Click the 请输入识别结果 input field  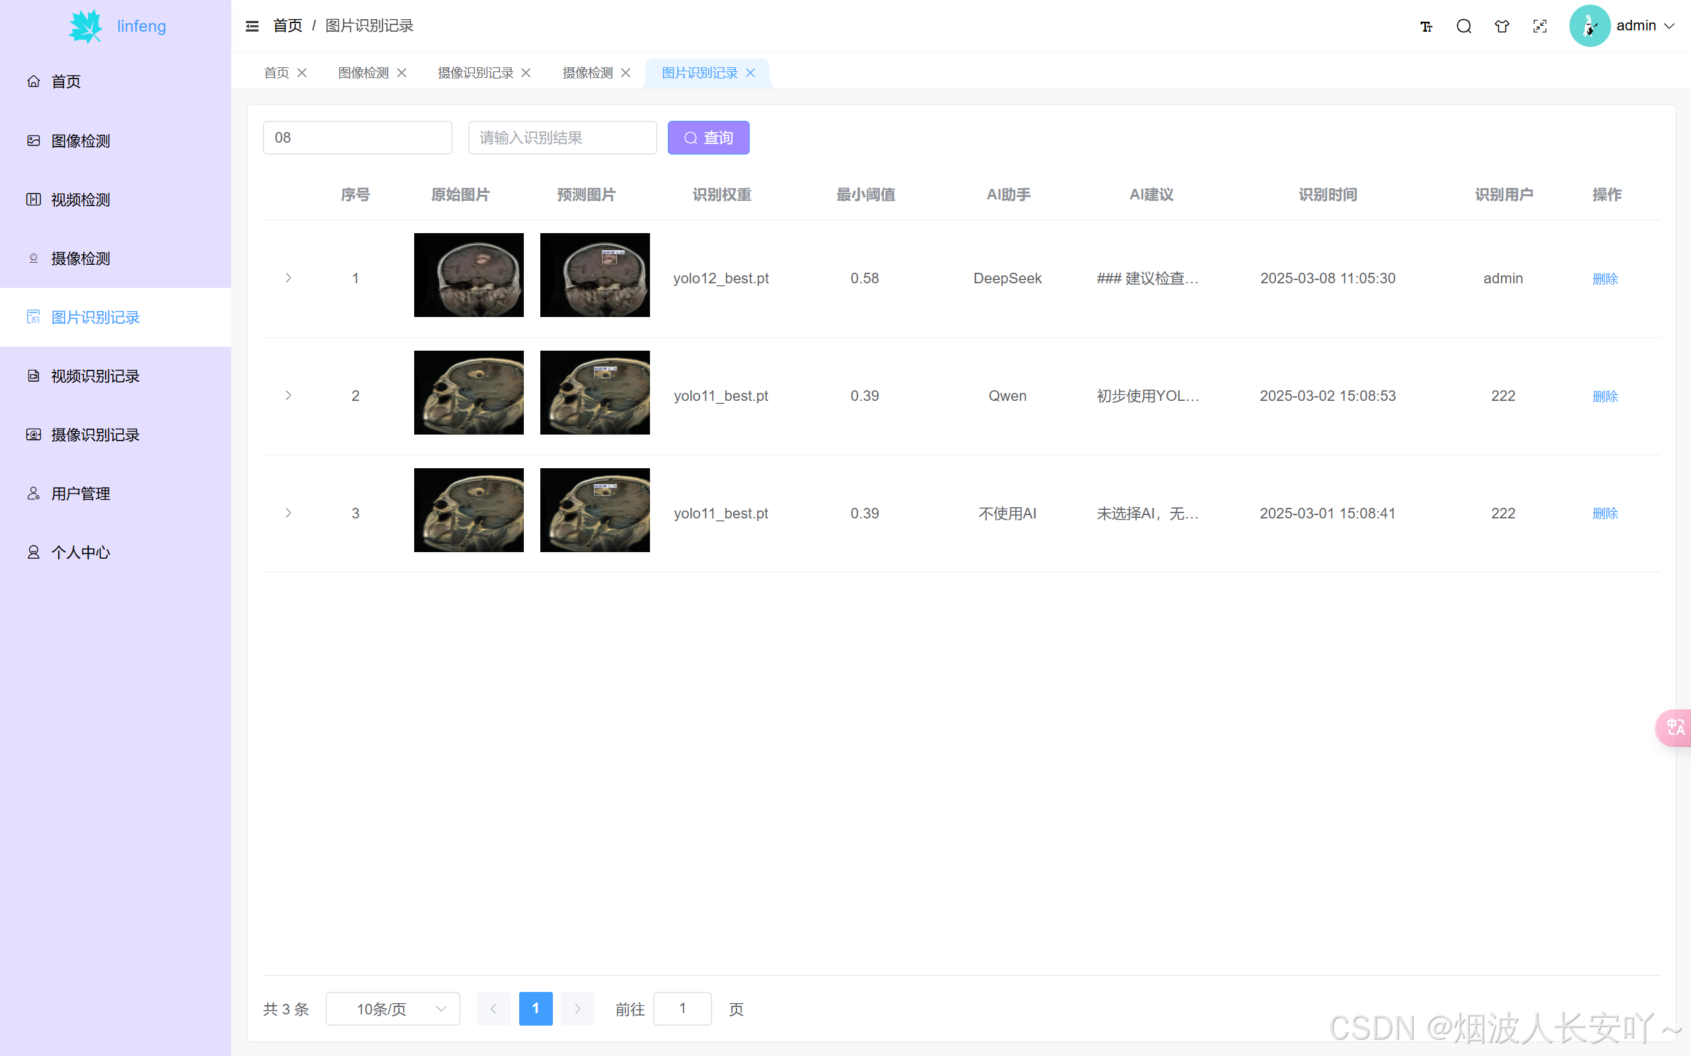click(x=562, y=137)
